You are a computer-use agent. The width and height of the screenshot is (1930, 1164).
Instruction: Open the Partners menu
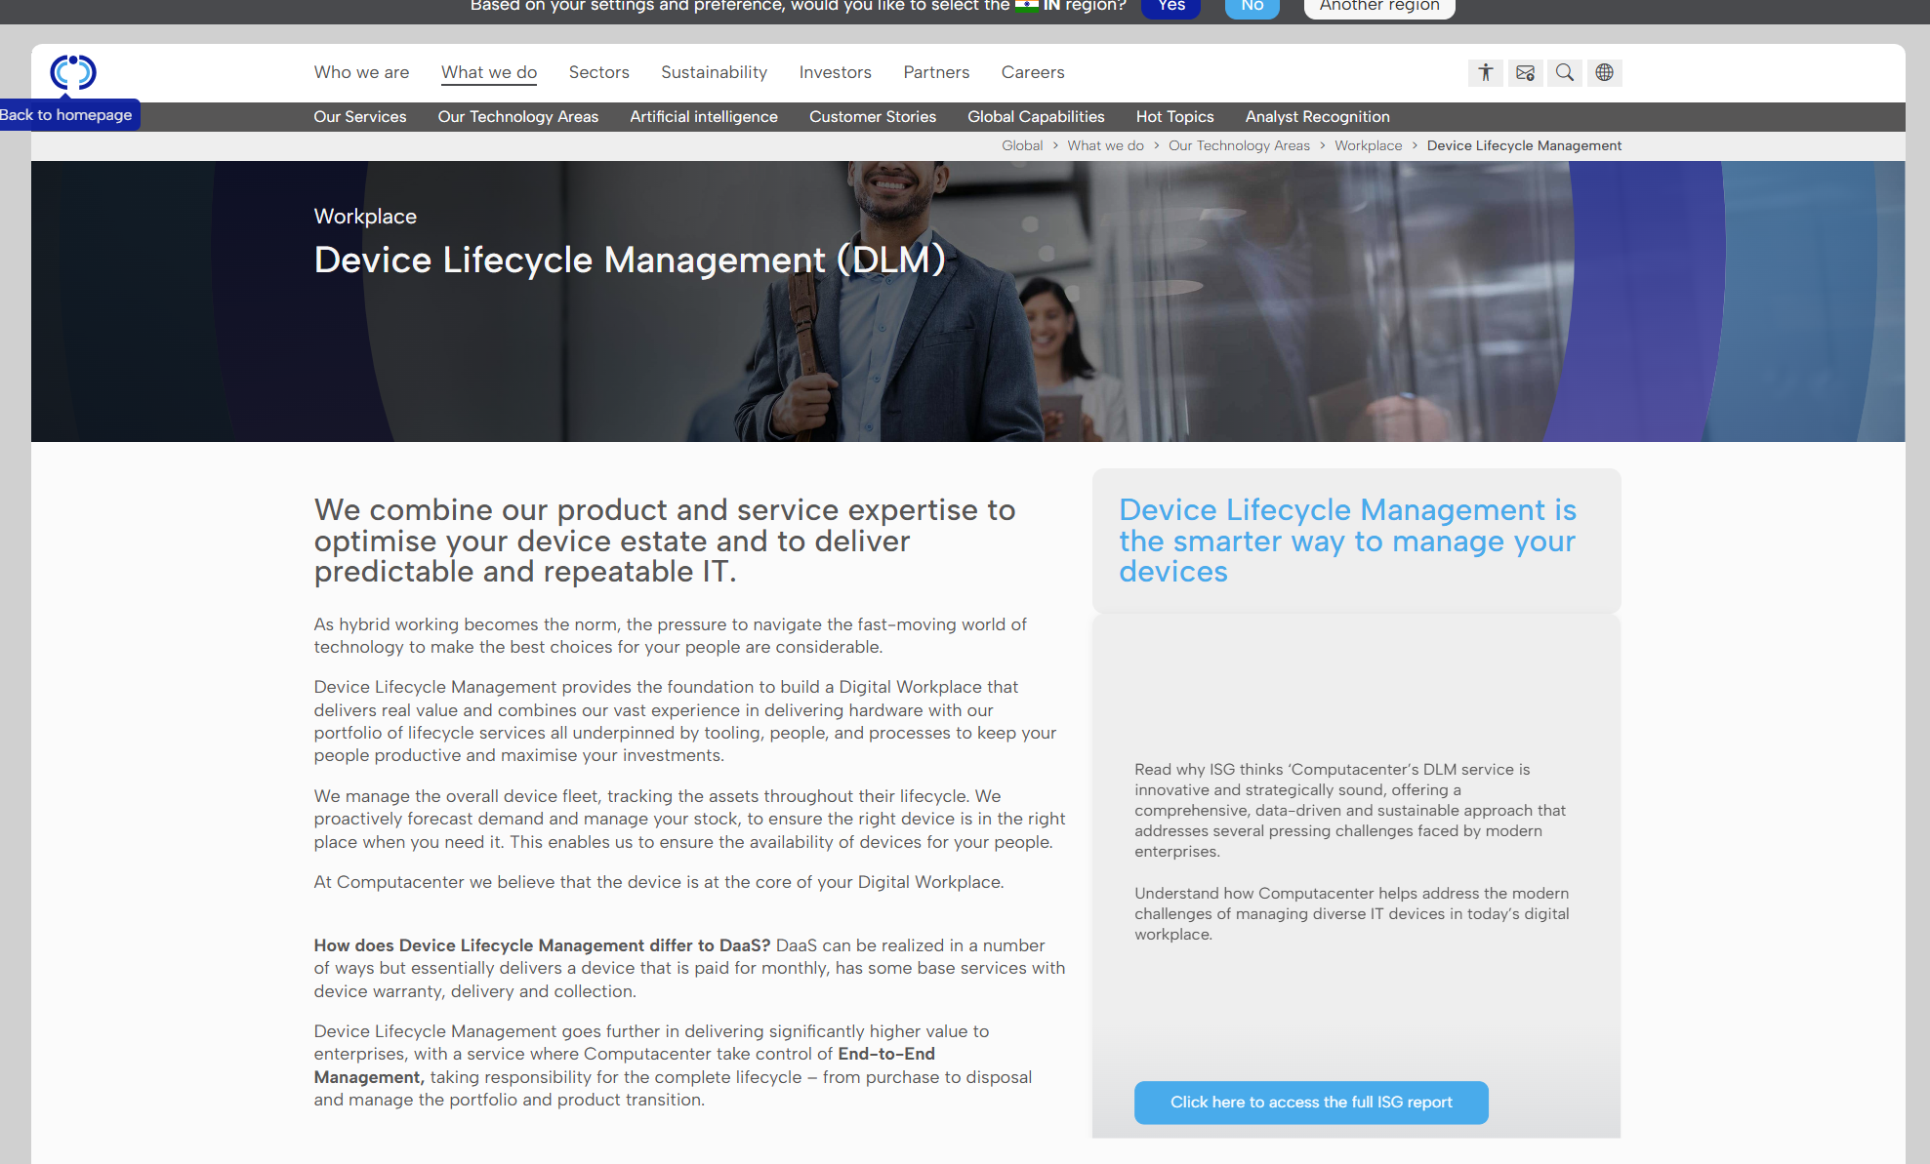(x=936, y=72)
